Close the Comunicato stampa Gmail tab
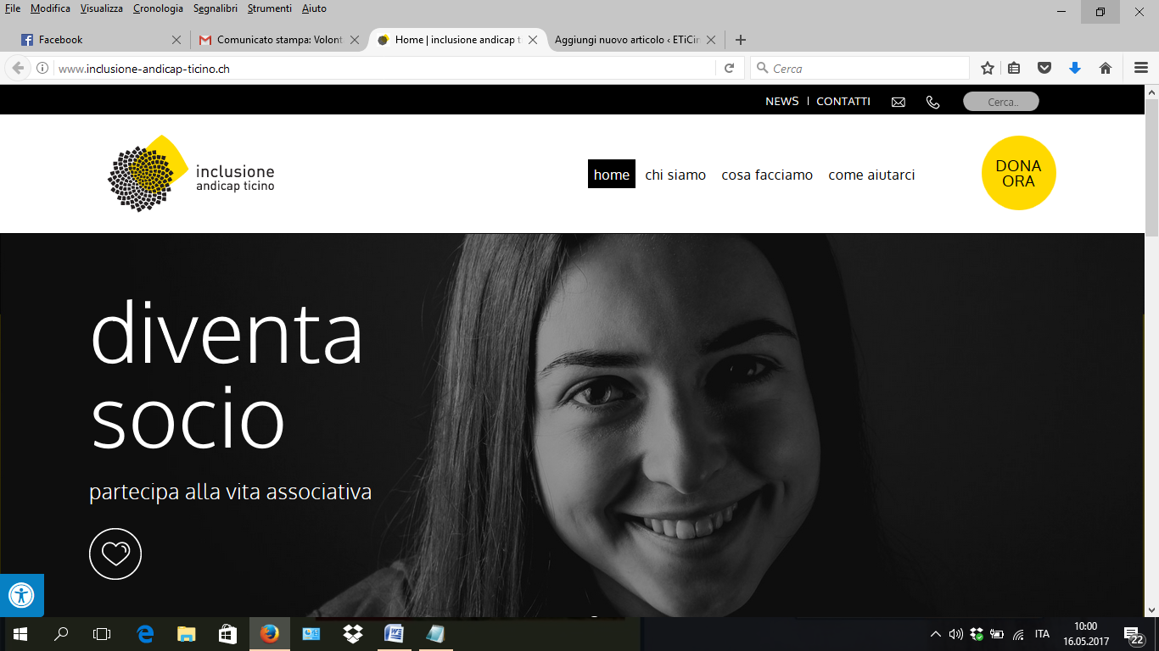This screenshot has width=1159, height=651. click(355, 40)
